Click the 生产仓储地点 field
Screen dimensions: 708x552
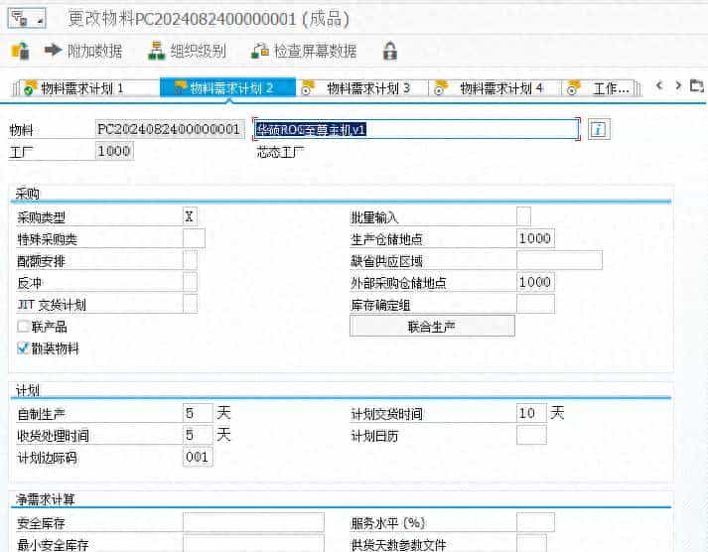click(x=535, y=238)
